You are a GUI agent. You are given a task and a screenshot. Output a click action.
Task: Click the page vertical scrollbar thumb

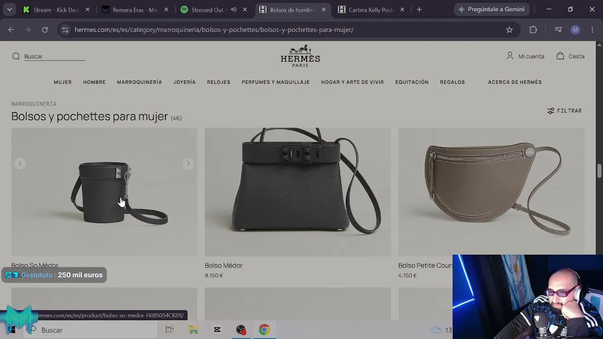click(x=599, y=171)
